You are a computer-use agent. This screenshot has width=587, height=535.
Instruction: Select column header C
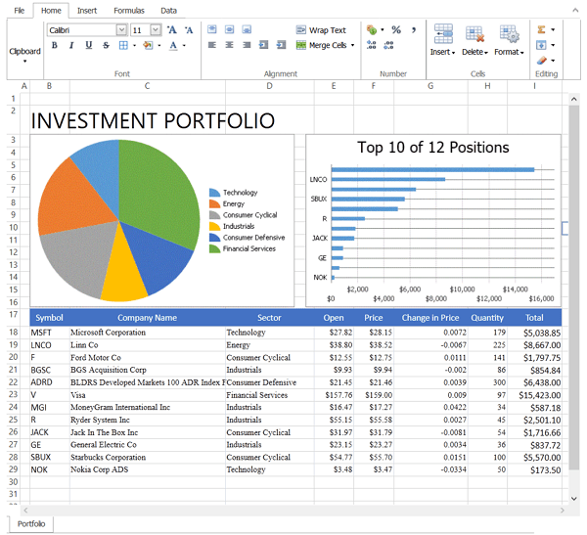[x=147, y=86]
